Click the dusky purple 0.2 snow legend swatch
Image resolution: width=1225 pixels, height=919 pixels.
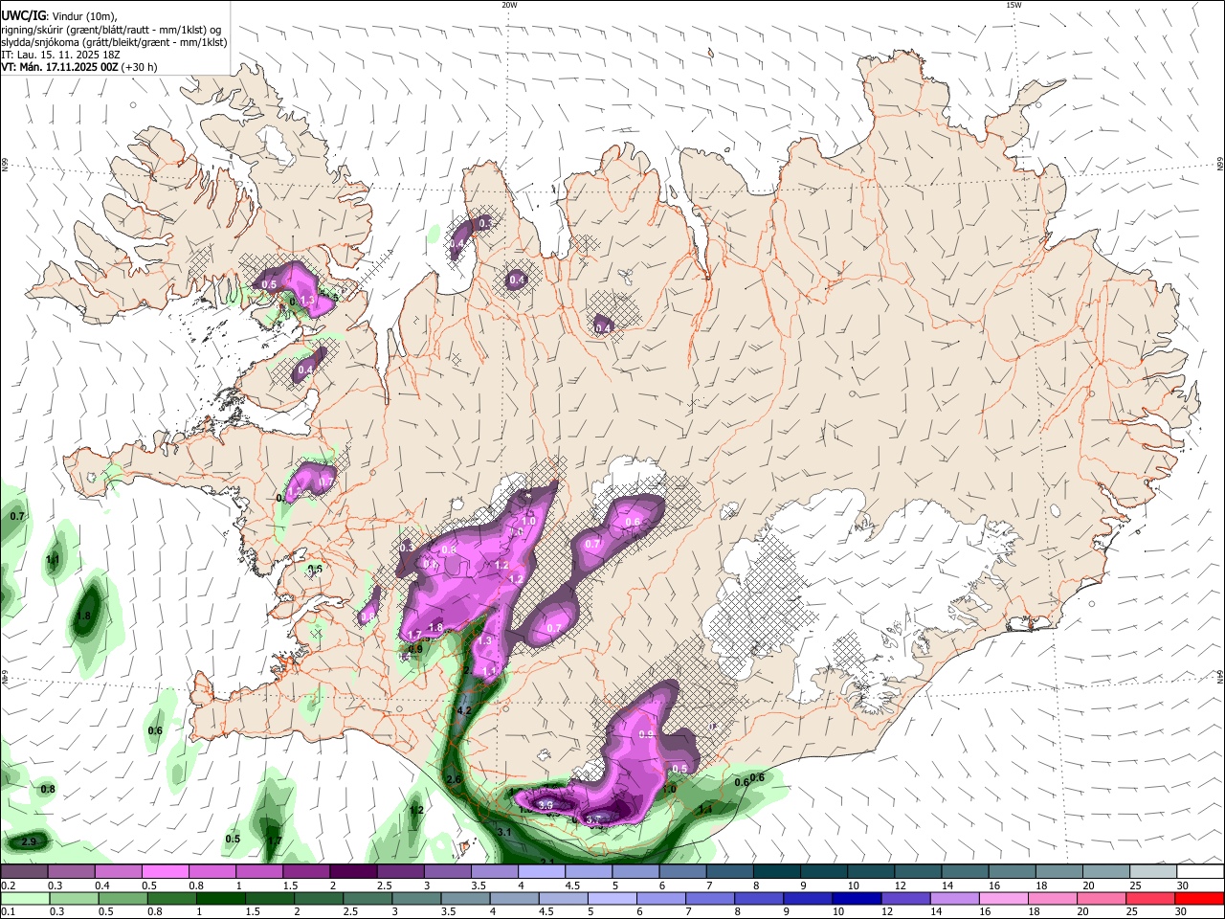[x=24, y=871]
